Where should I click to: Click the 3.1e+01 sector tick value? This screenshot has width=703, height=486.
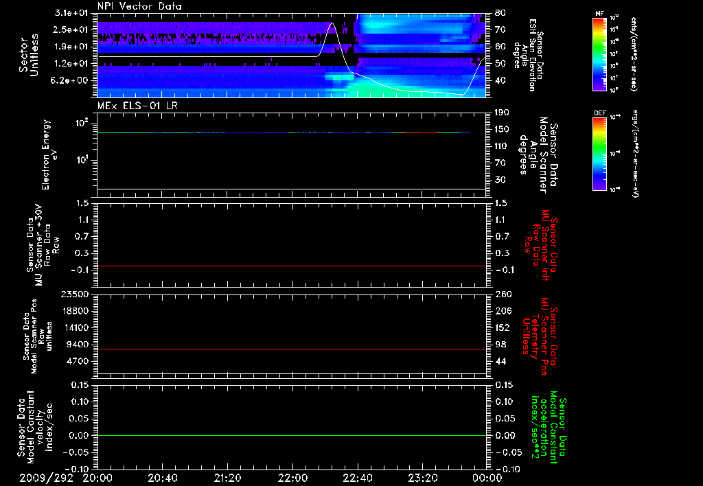pos(71,13)
